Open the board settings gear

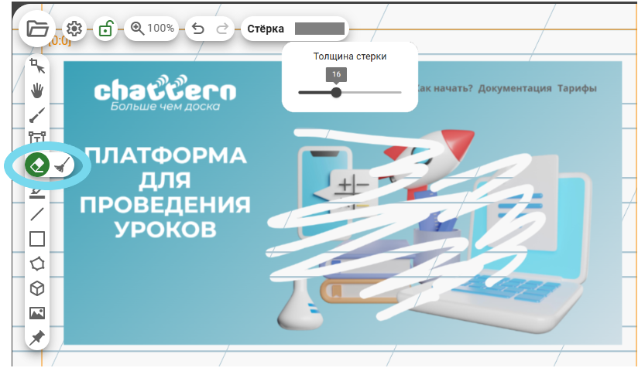[74, 29]
